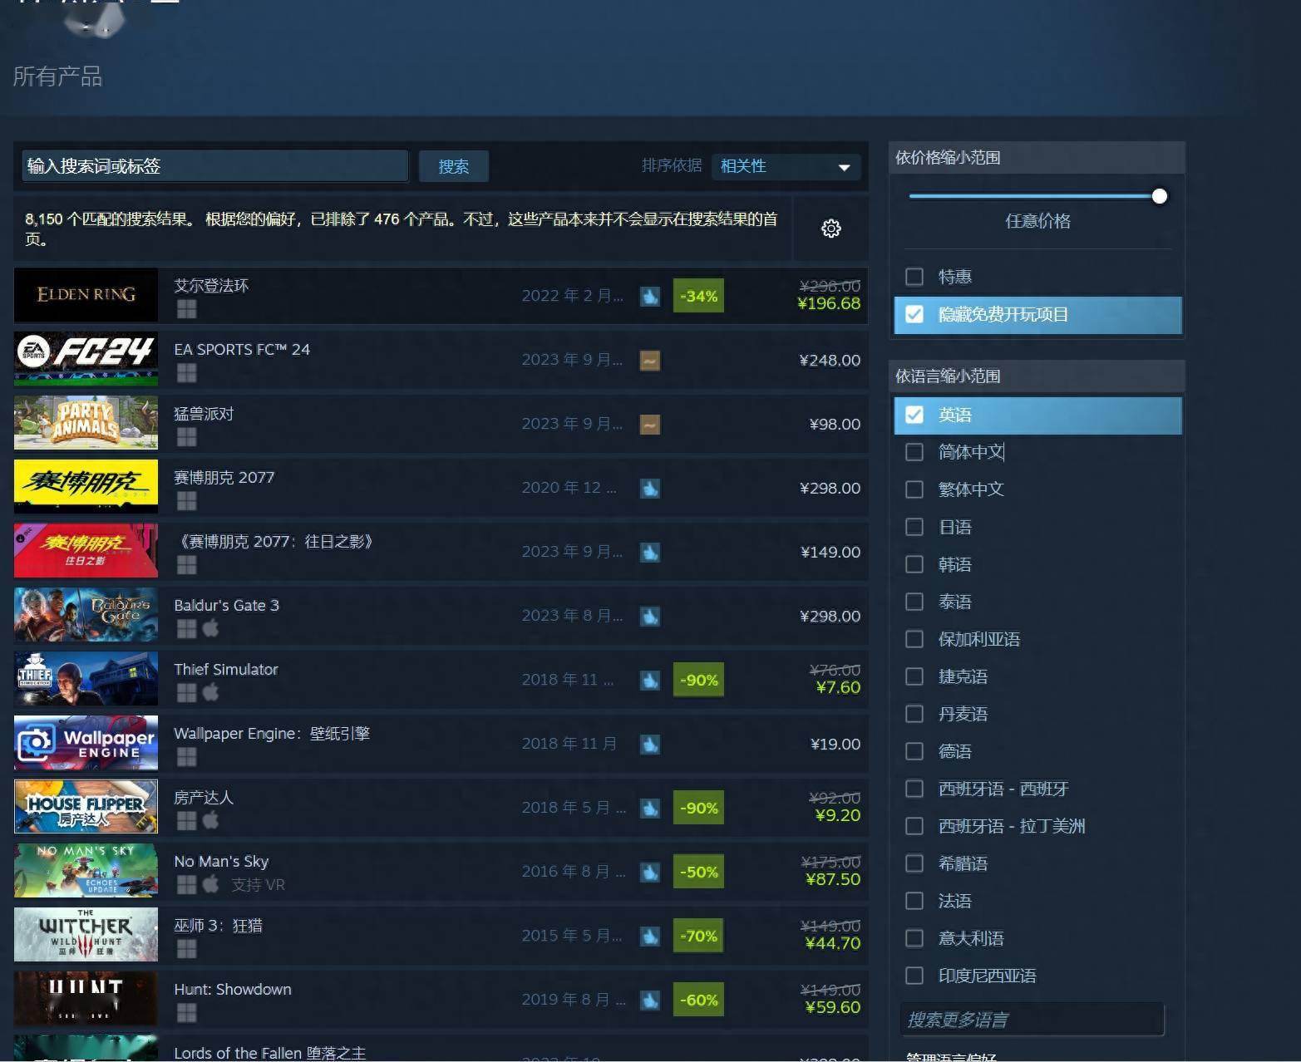The width and height of the screenshot is (1301, 1062).
Task: Click the review icon on the 赛博朋克 2077 row
Action: click(x=650, y=488)
